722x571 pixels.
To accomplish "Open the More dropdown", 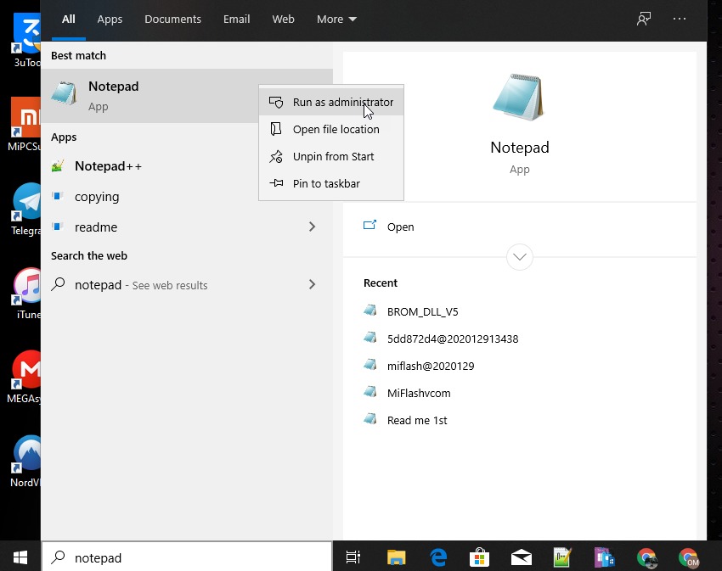I will [x=336, y=20].
